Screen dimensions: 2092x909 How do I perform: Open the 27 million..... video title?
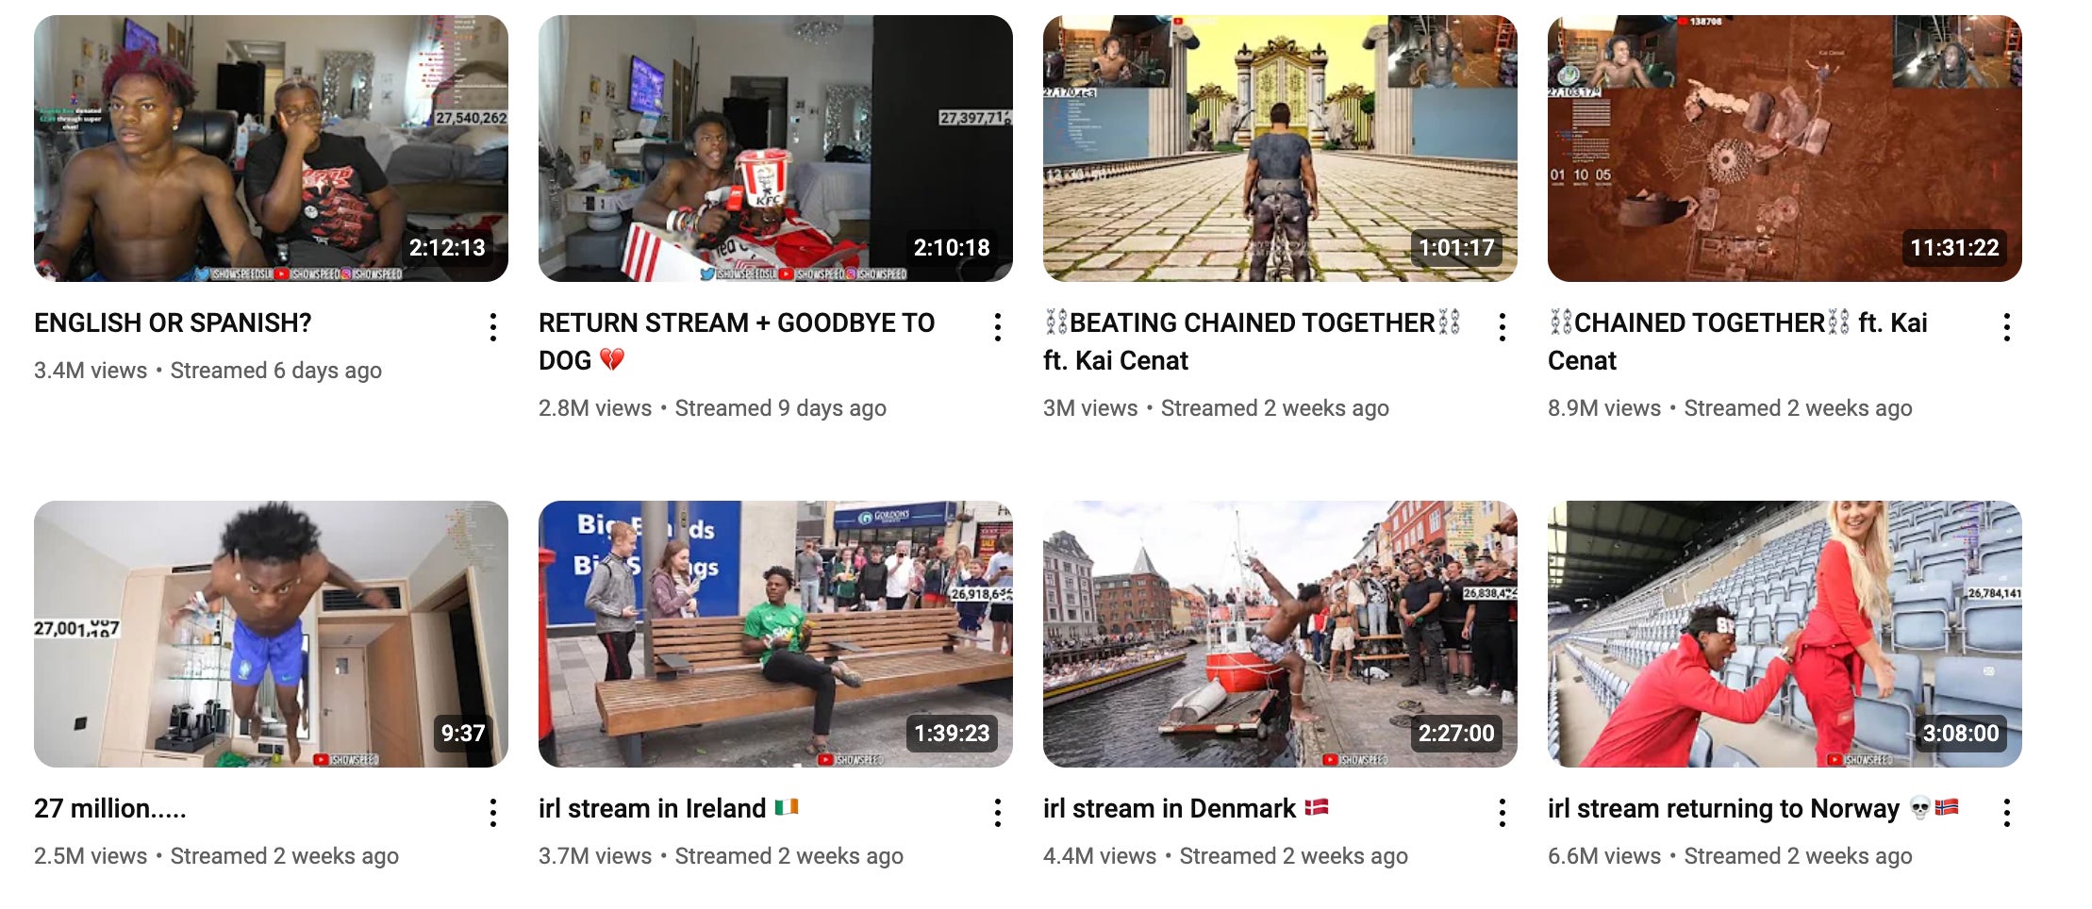(110, 809)
